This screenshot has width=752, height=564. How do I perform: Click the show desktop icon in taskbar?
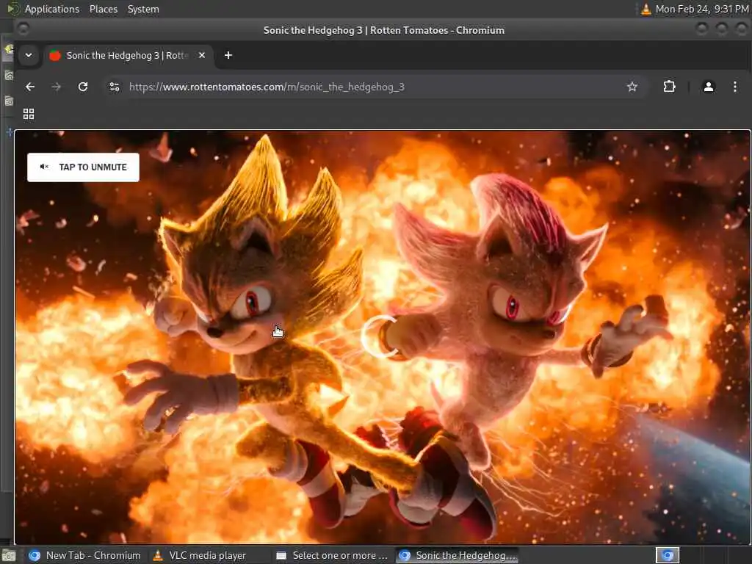tap(9, 556)
